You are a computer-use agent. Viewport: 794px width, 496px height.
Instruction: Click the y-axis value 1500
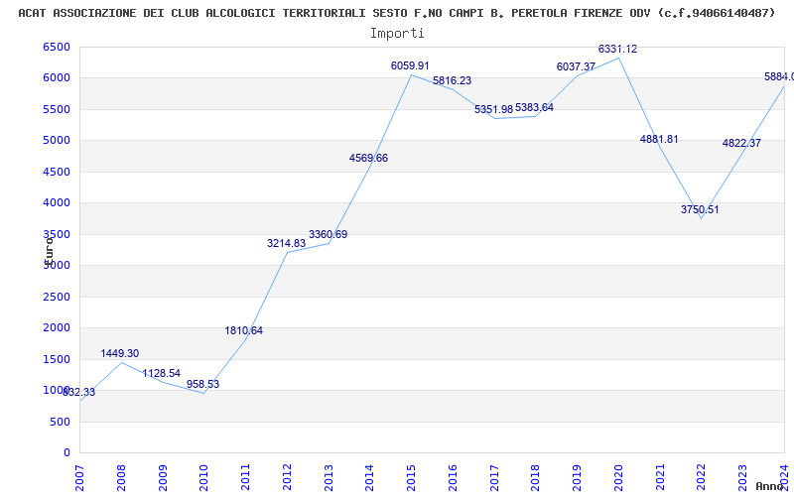[57, 359]
